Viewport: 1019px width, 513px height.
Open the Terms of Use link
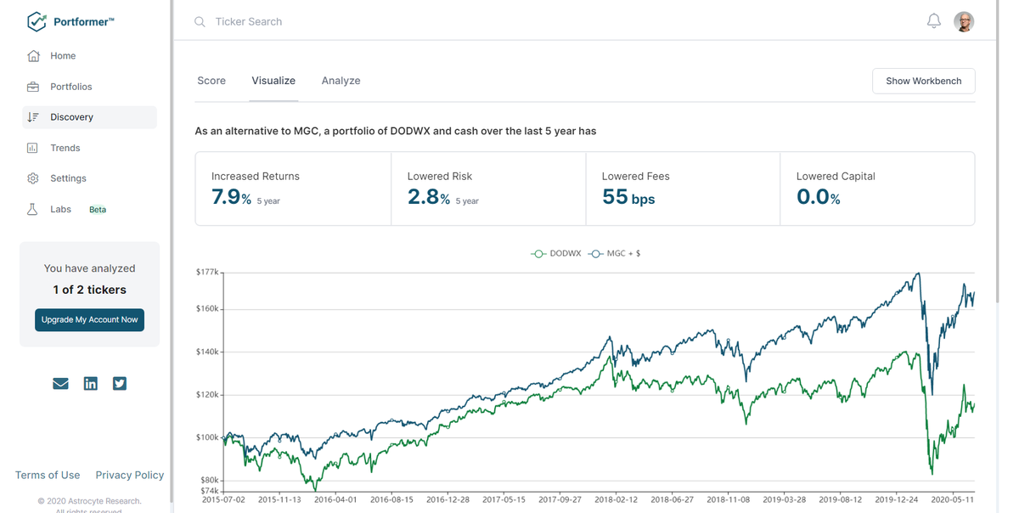pos(48,475)
